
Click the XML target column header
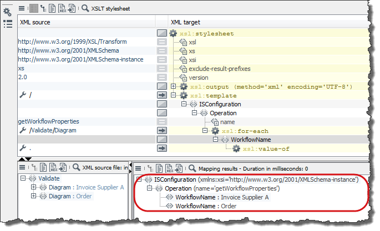268,22
